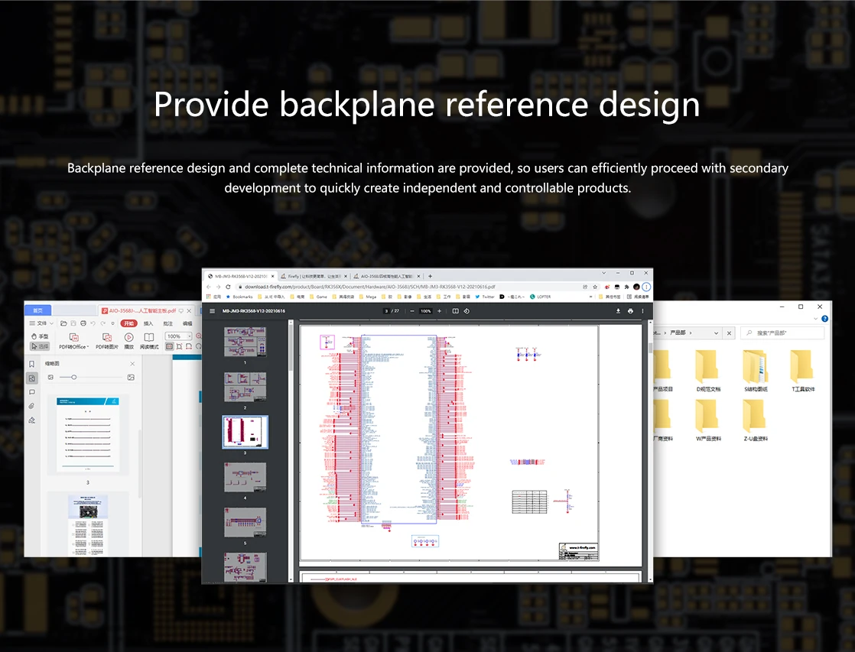Expand the 文件 file menu dropdown
855x652 pixels.
43,323
